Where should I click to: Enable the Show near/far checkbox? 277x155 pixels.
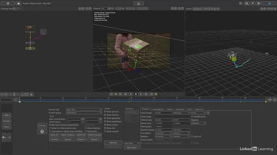105,131
